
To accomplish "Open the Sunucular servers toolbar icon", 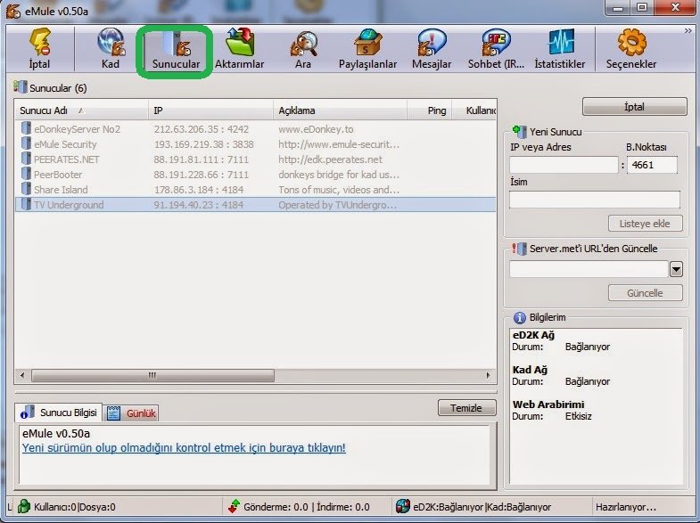I will (176, 50).
